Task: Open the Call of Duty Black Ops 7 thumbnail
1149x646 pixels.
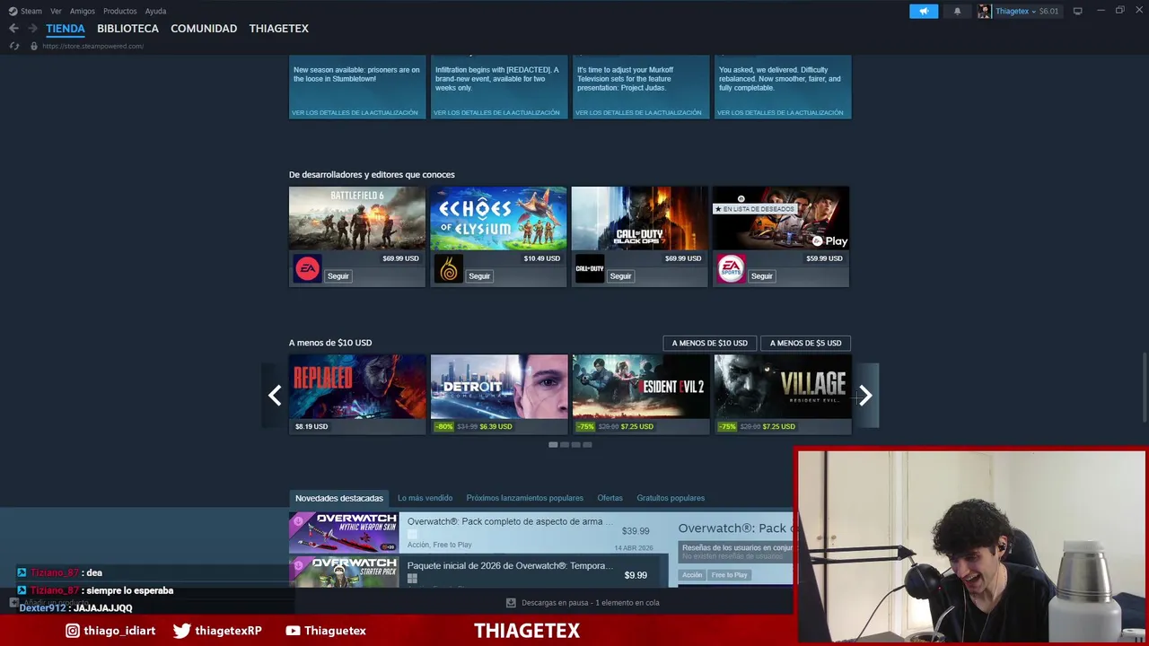Action: [639, 218]
